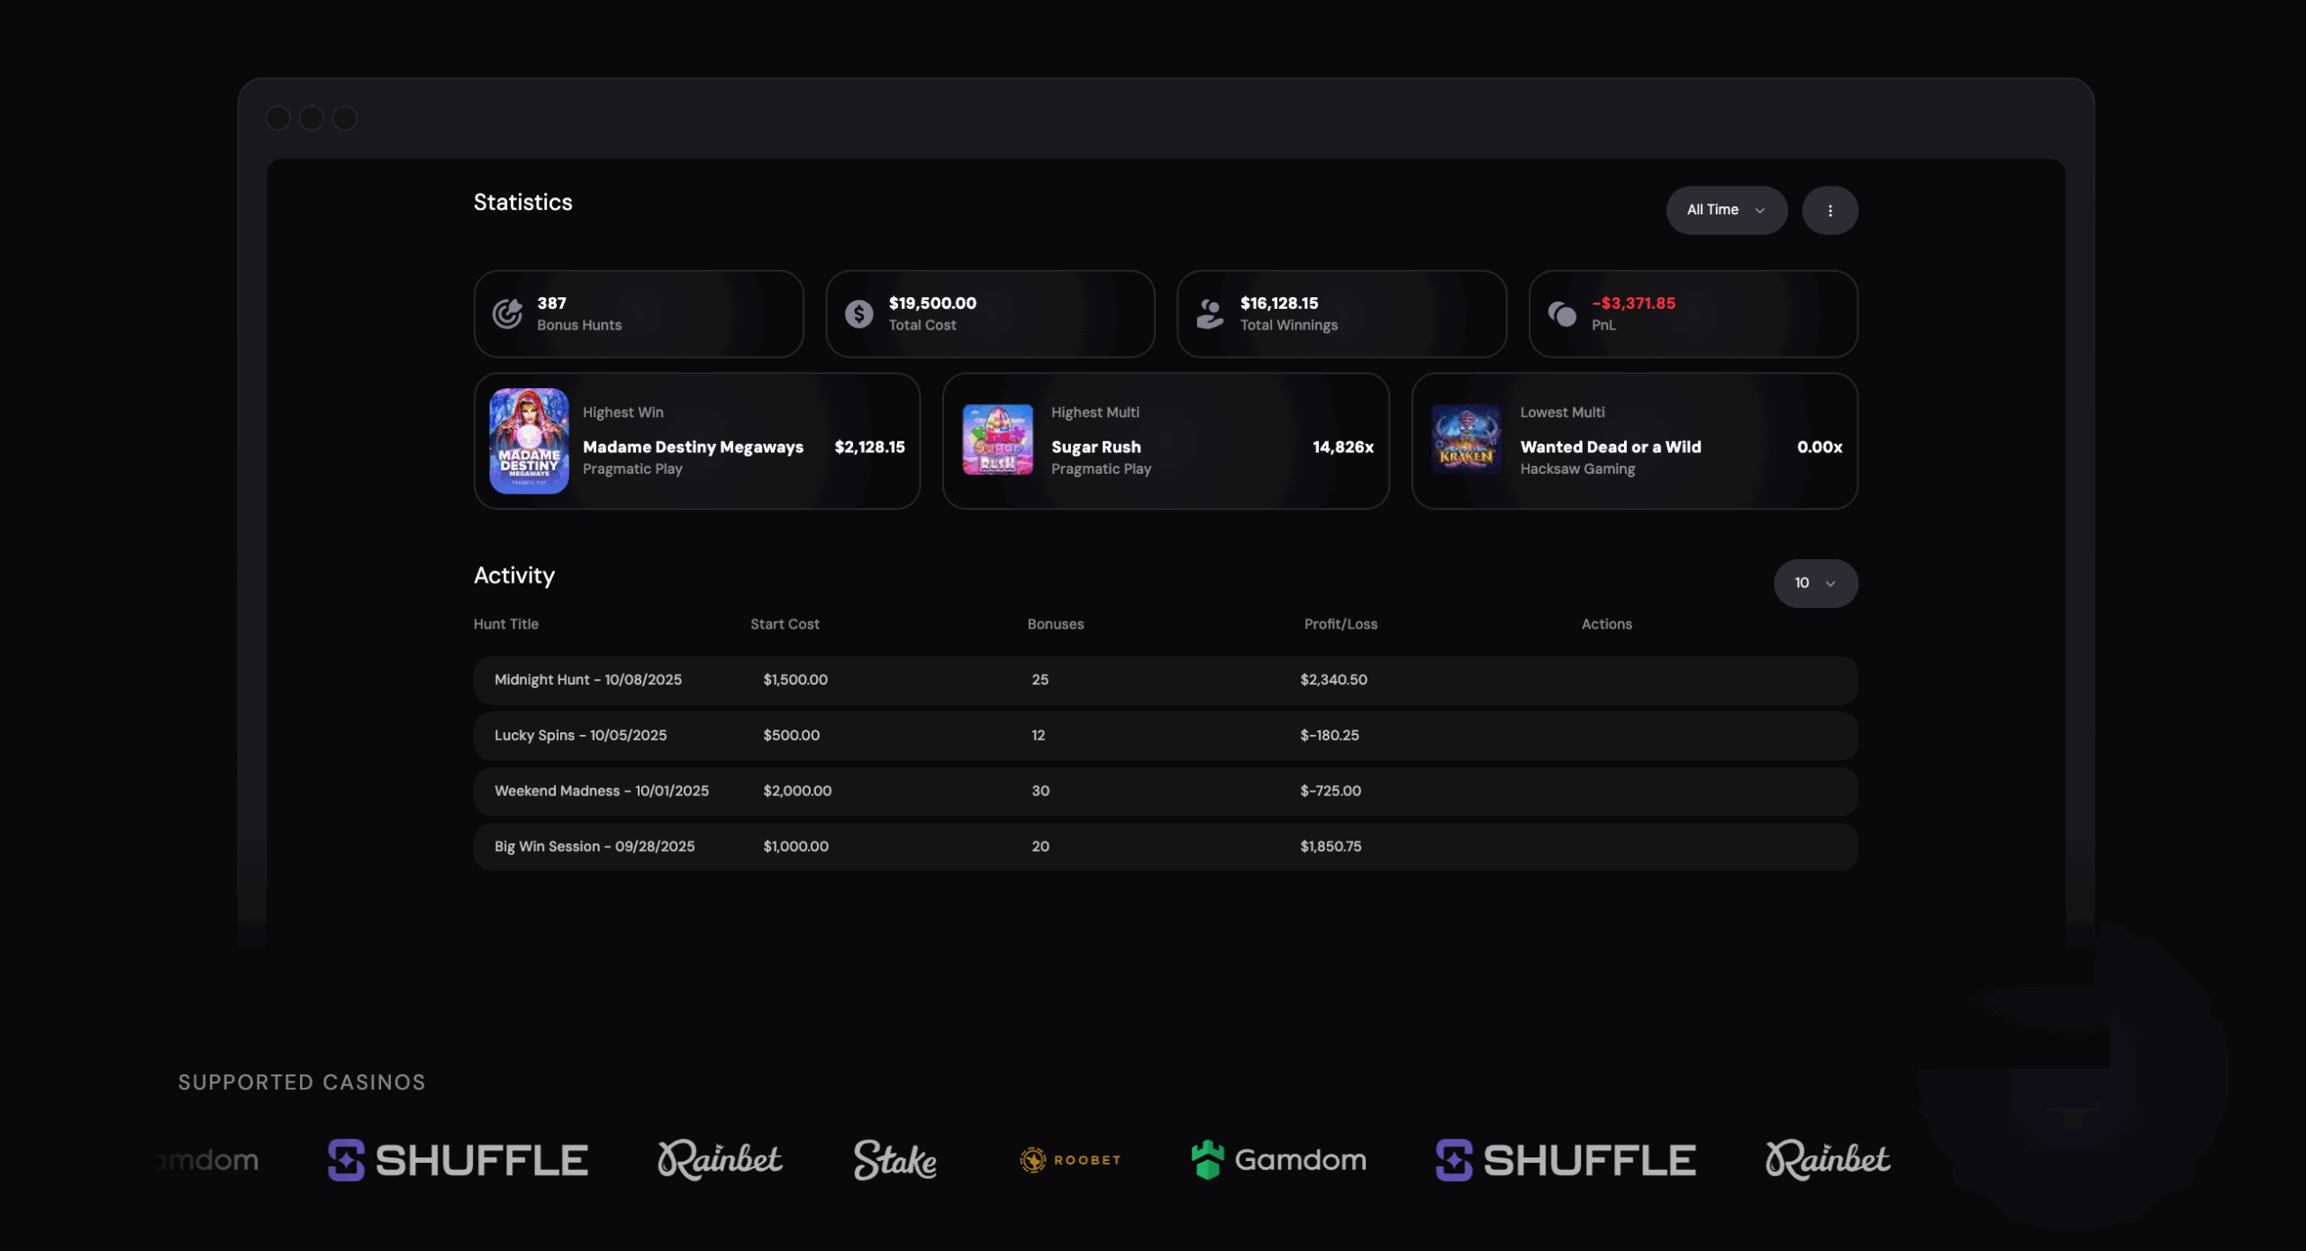Screen dimensions: 2306x1251
Task: Select the Lucky Spins - 10/05/2025 row
Action: [580, 735]
